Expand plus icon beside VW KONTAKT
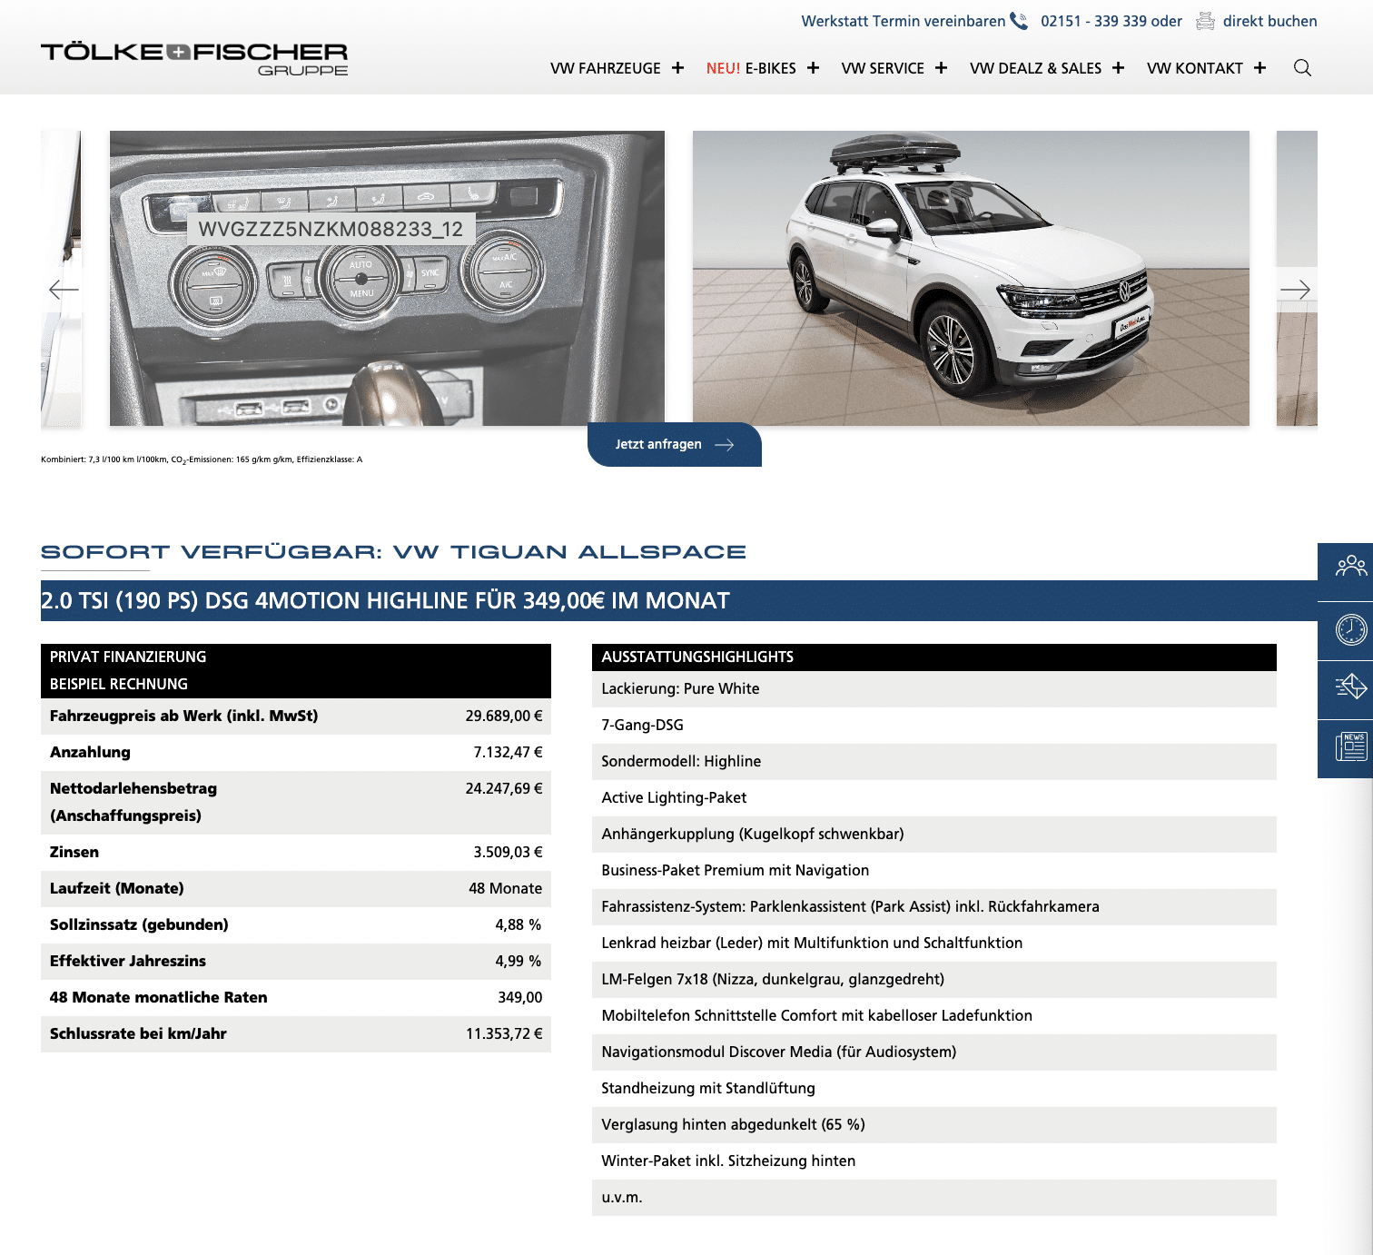Screen dimensions: 1373x1255 click(x=1259, y=68)
